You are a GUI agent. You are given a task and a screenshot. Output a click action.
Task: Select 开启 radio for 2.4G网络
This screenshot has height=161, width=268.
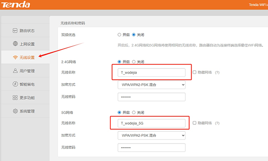click(x=119, y=62)
